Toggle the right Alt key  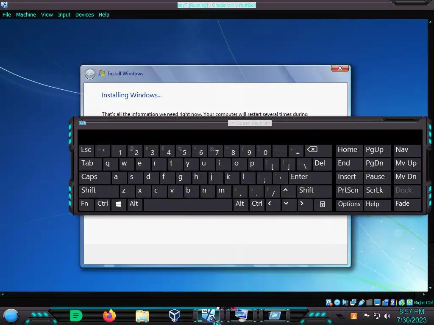[240, 204]
